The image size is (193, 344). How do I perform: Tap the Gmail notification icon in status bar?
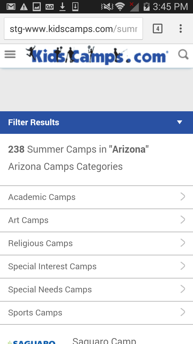coord(11,7)
